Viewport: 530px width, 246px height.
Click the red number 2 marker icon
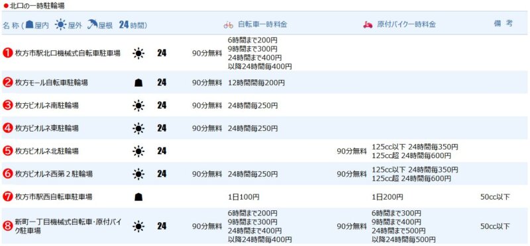7,83
